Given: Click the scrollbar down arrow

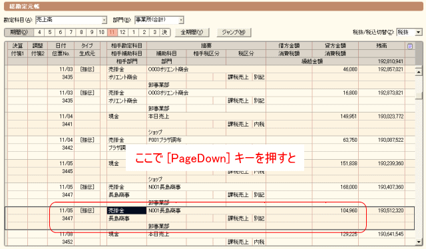Looking at the screenshot, I should (x=419, y=242).
